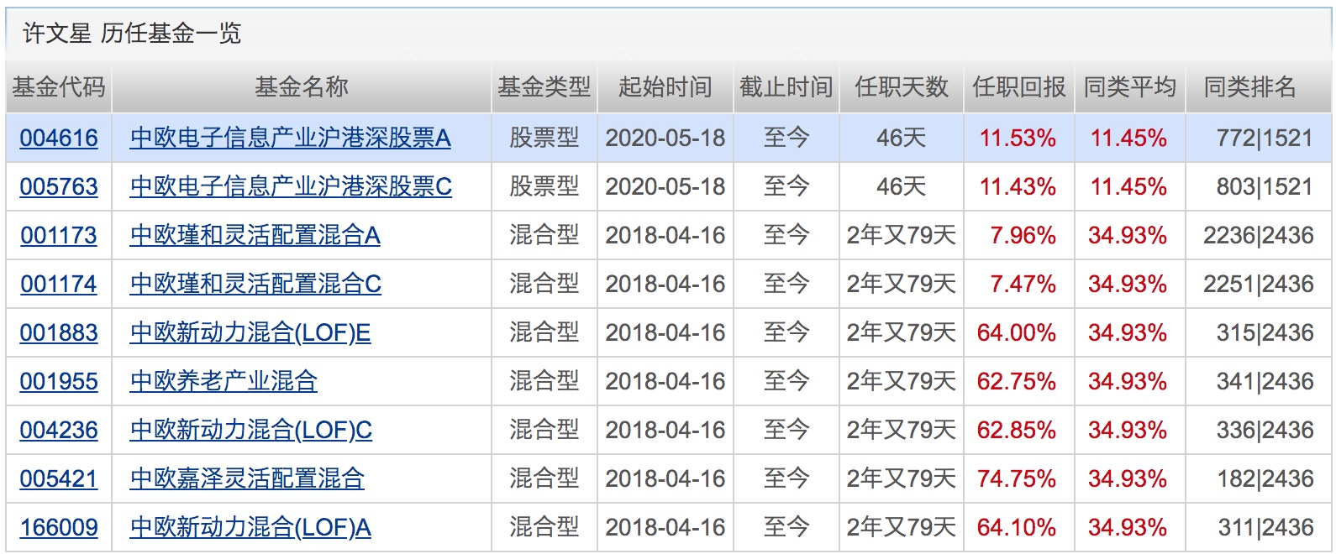Click 34.93% average in row 001955
The width and height of the screenshot is (1336, 554).
tap(1128, 381)
